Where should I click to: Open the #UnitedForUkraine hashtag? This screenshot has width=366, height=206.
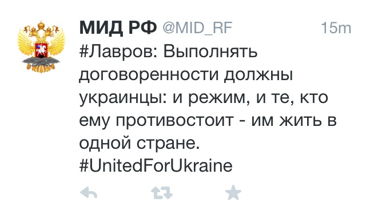tap(156, 165)
